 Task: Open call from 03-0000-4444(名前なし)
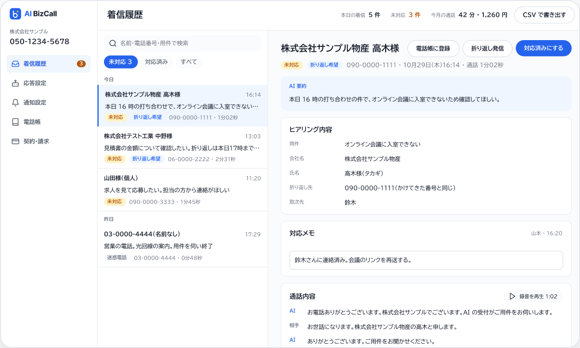(182, 246)
